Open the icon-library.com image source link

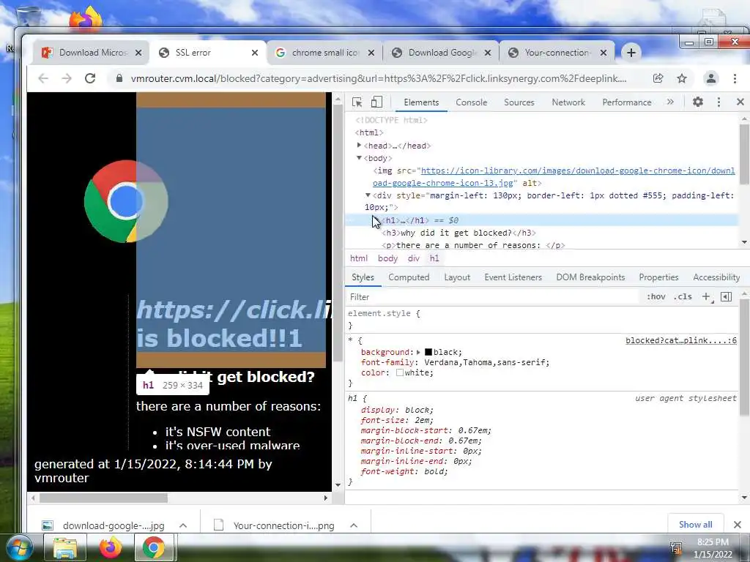click(x=554, y=177)
